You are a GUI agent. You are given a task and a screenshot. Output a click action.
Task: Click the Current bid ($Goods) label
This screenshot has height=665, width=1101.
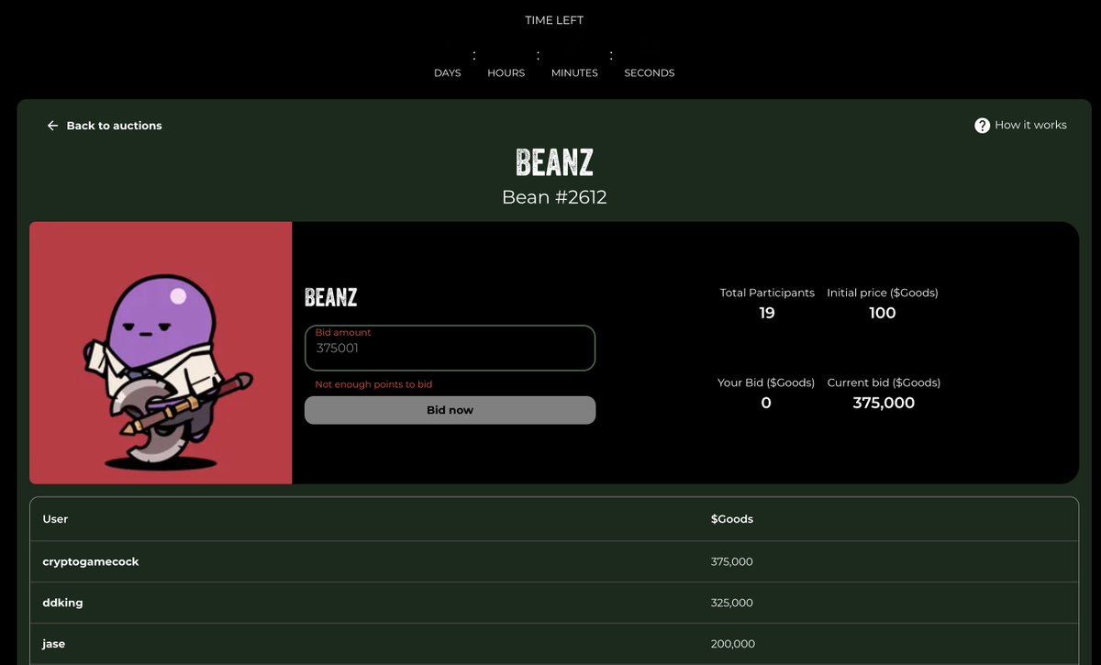pyautogui.click(x=884, y=382)
